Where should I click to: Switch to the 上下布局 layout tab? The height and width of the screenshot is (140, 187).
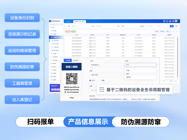(68, 60)
